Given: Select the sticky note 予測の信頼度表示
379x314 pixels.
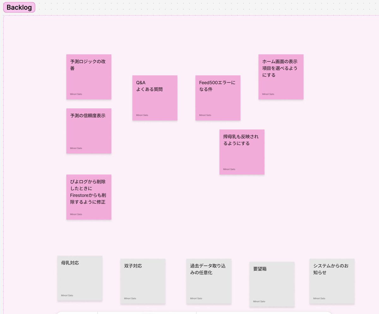Looking at the screenshot, I should pyautogui.click(x=89, y=131).
